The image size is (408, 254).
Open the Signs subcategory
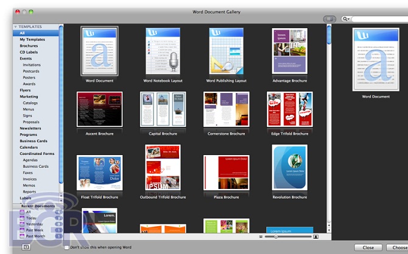click(27, 115)
